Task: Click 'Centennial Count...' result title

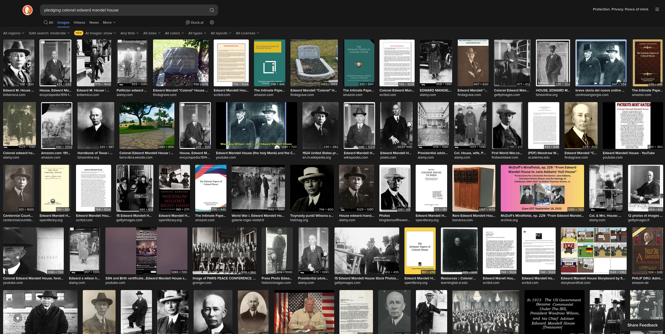Action: [18, 216]
